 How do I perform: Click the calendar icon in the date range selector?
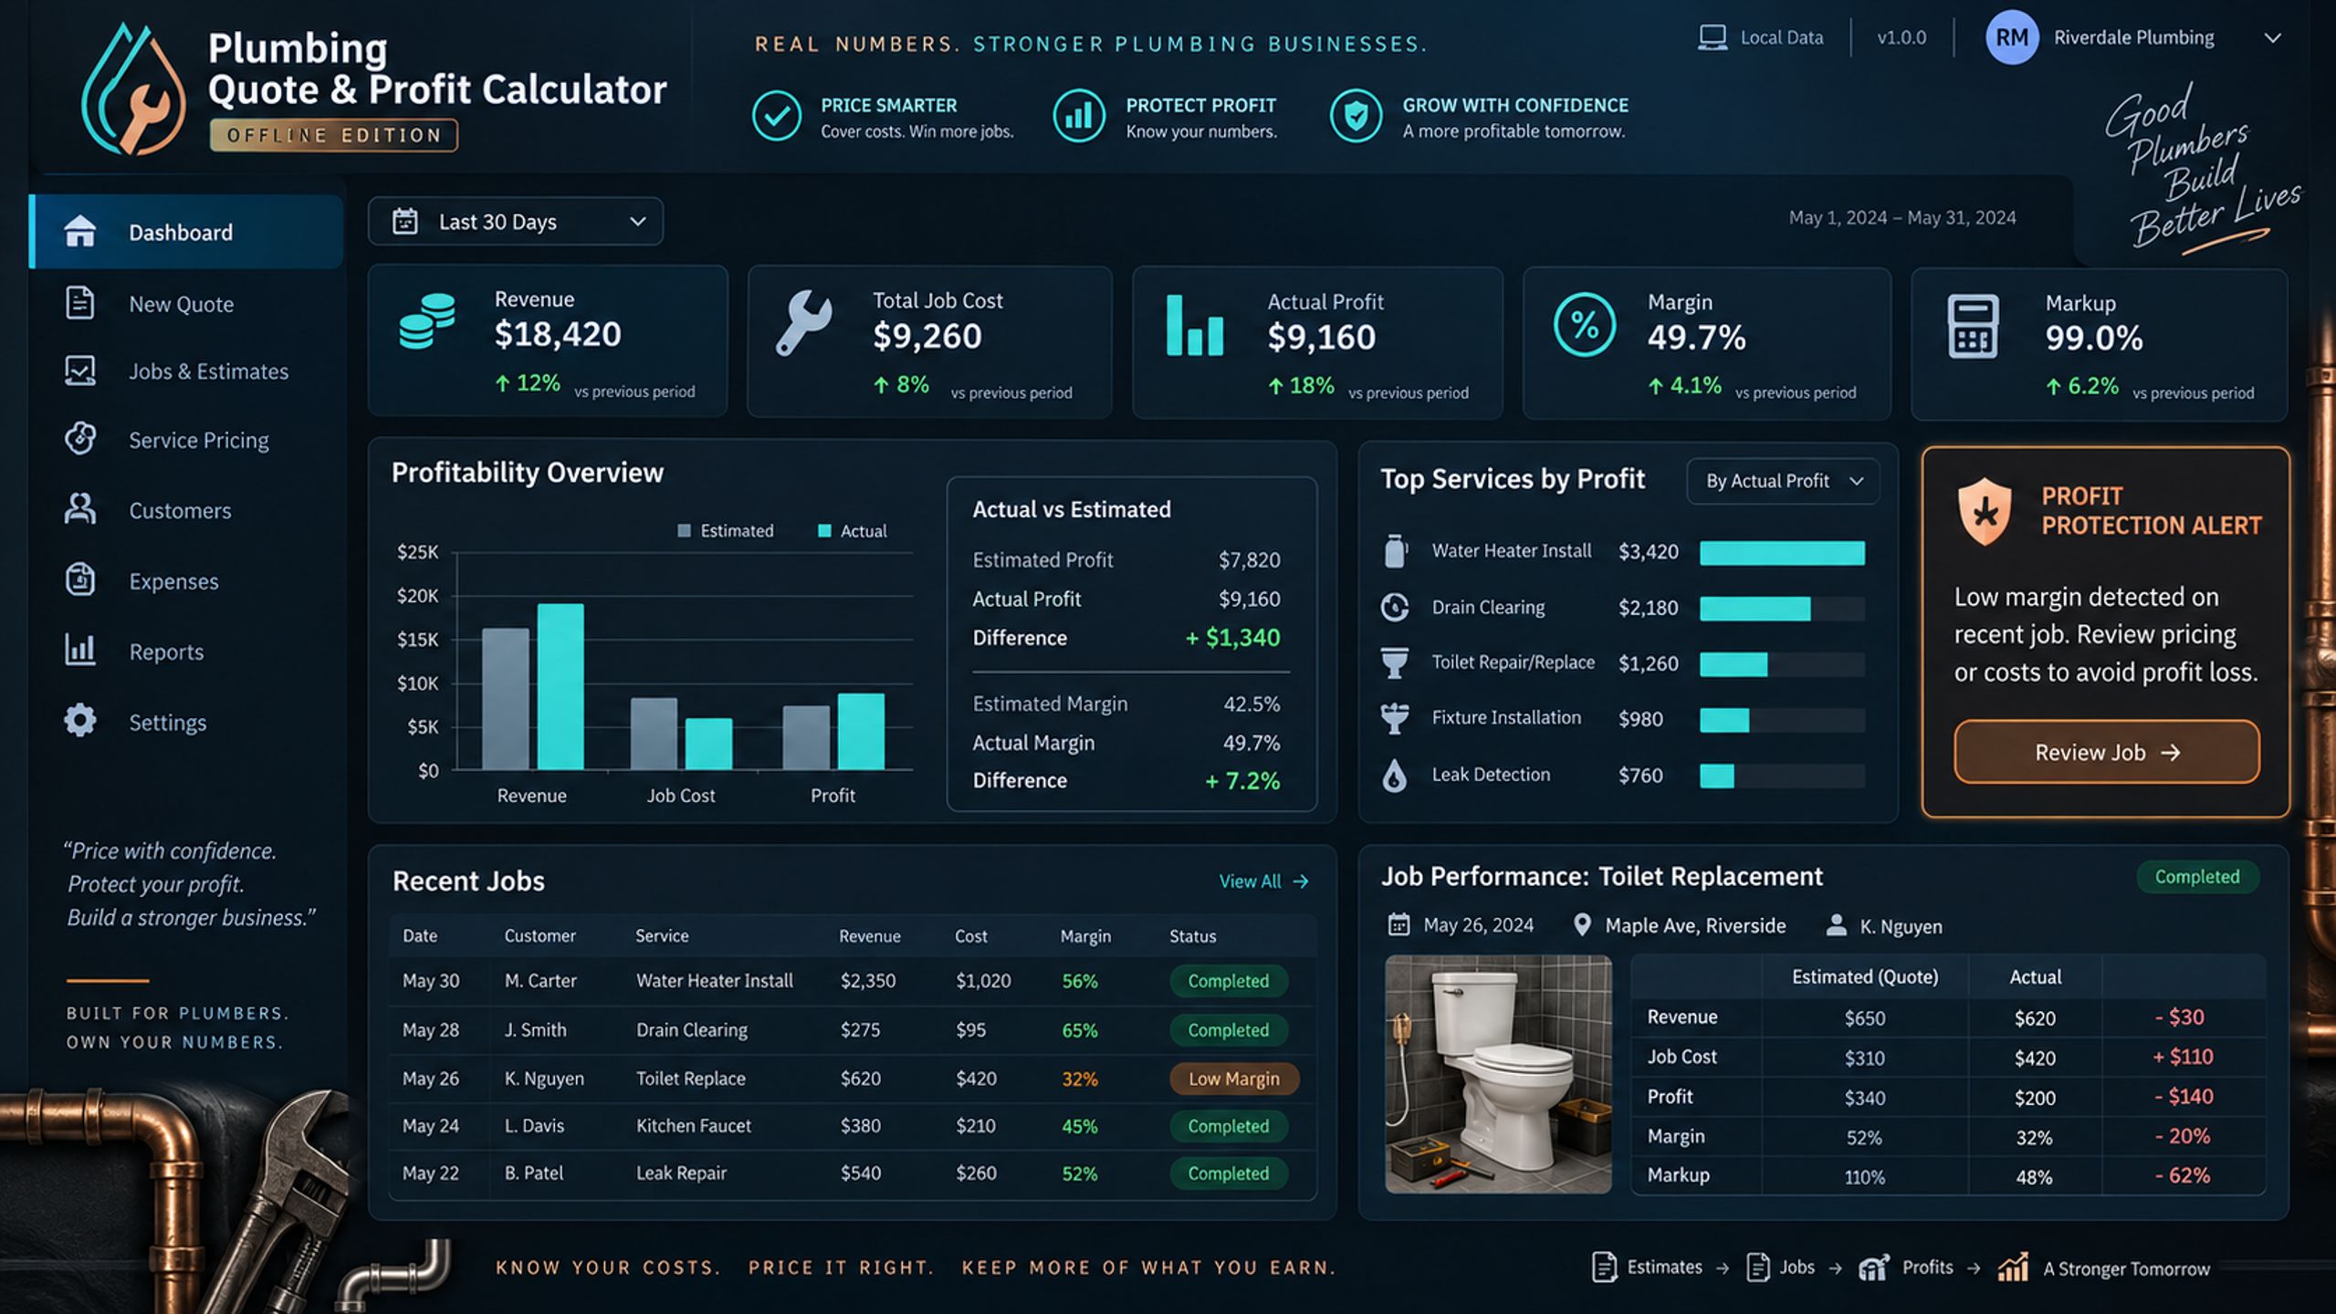pos(405,222)
